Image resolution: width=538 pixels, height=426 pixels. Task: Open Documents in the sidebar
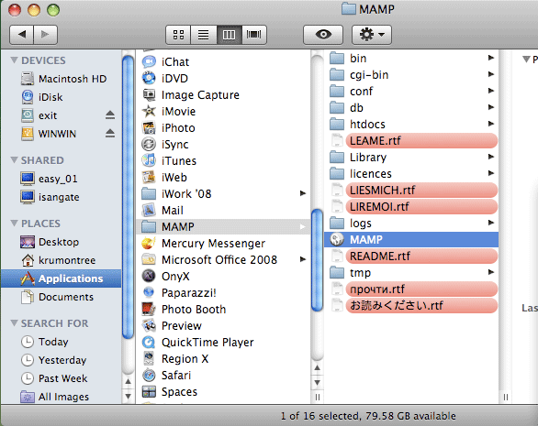coord(62,297)
